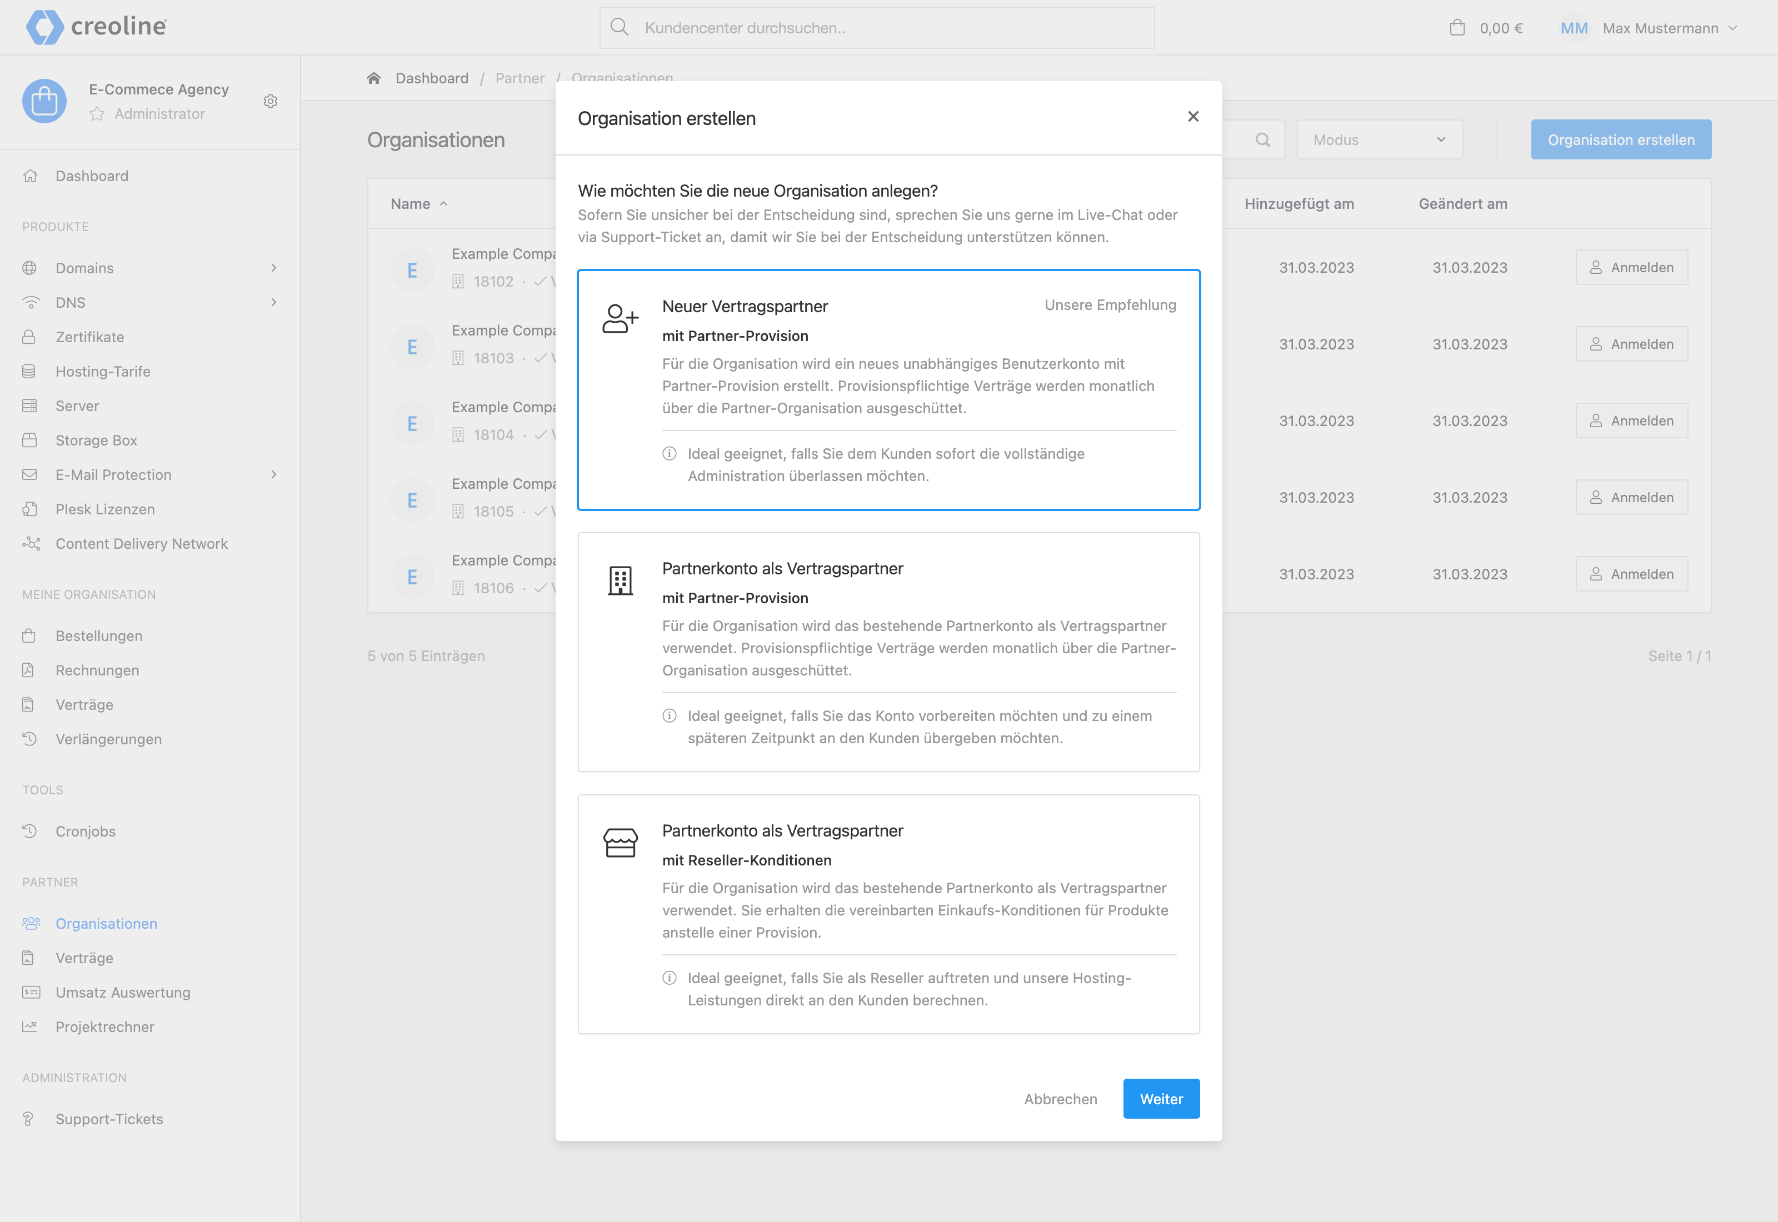Image resolution: width=1778 pixels, height=1222 pixels.
Task: Click the organisations list search icon
Action: click(x=1263, y=139)
